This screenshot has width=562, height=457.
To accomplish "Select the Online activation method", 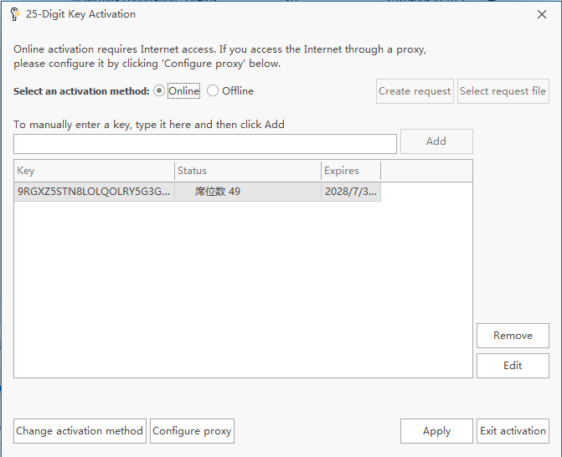I will pos(159,91).
